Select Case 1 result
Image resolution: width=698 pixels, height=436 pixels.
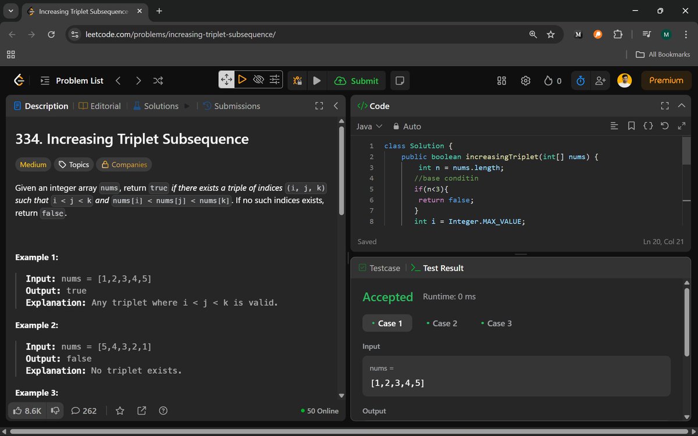pos(387,323)
